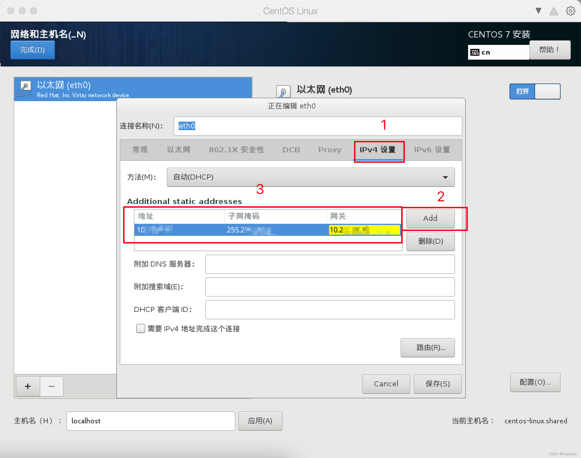Click the Save (S) button
581x458 pixels.
coord(437,384)
